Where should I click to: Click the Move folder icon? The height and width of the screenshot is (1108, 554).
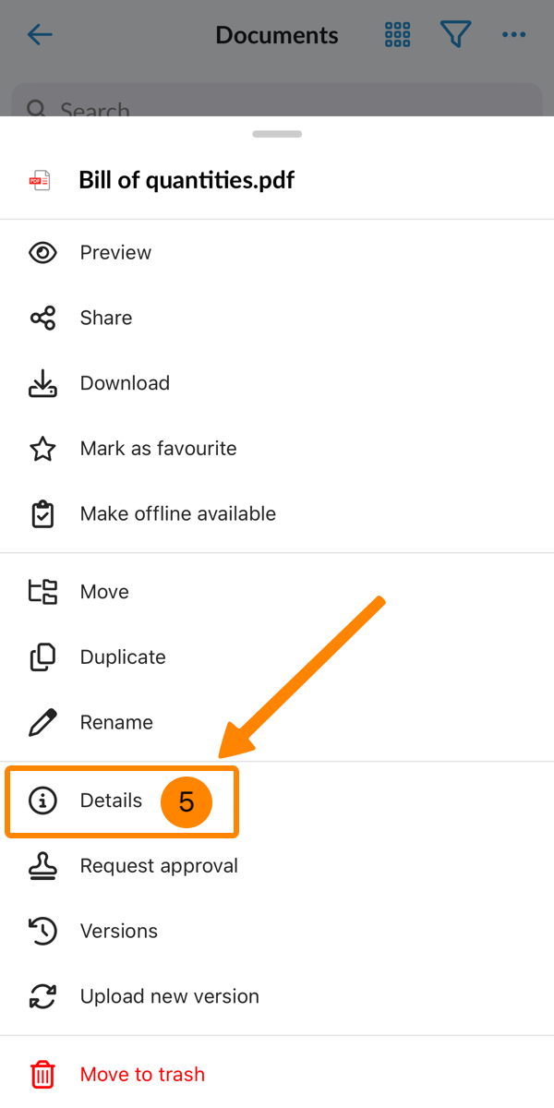point(42,592)
